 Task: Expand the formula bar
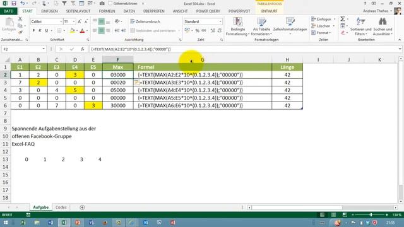400,49
